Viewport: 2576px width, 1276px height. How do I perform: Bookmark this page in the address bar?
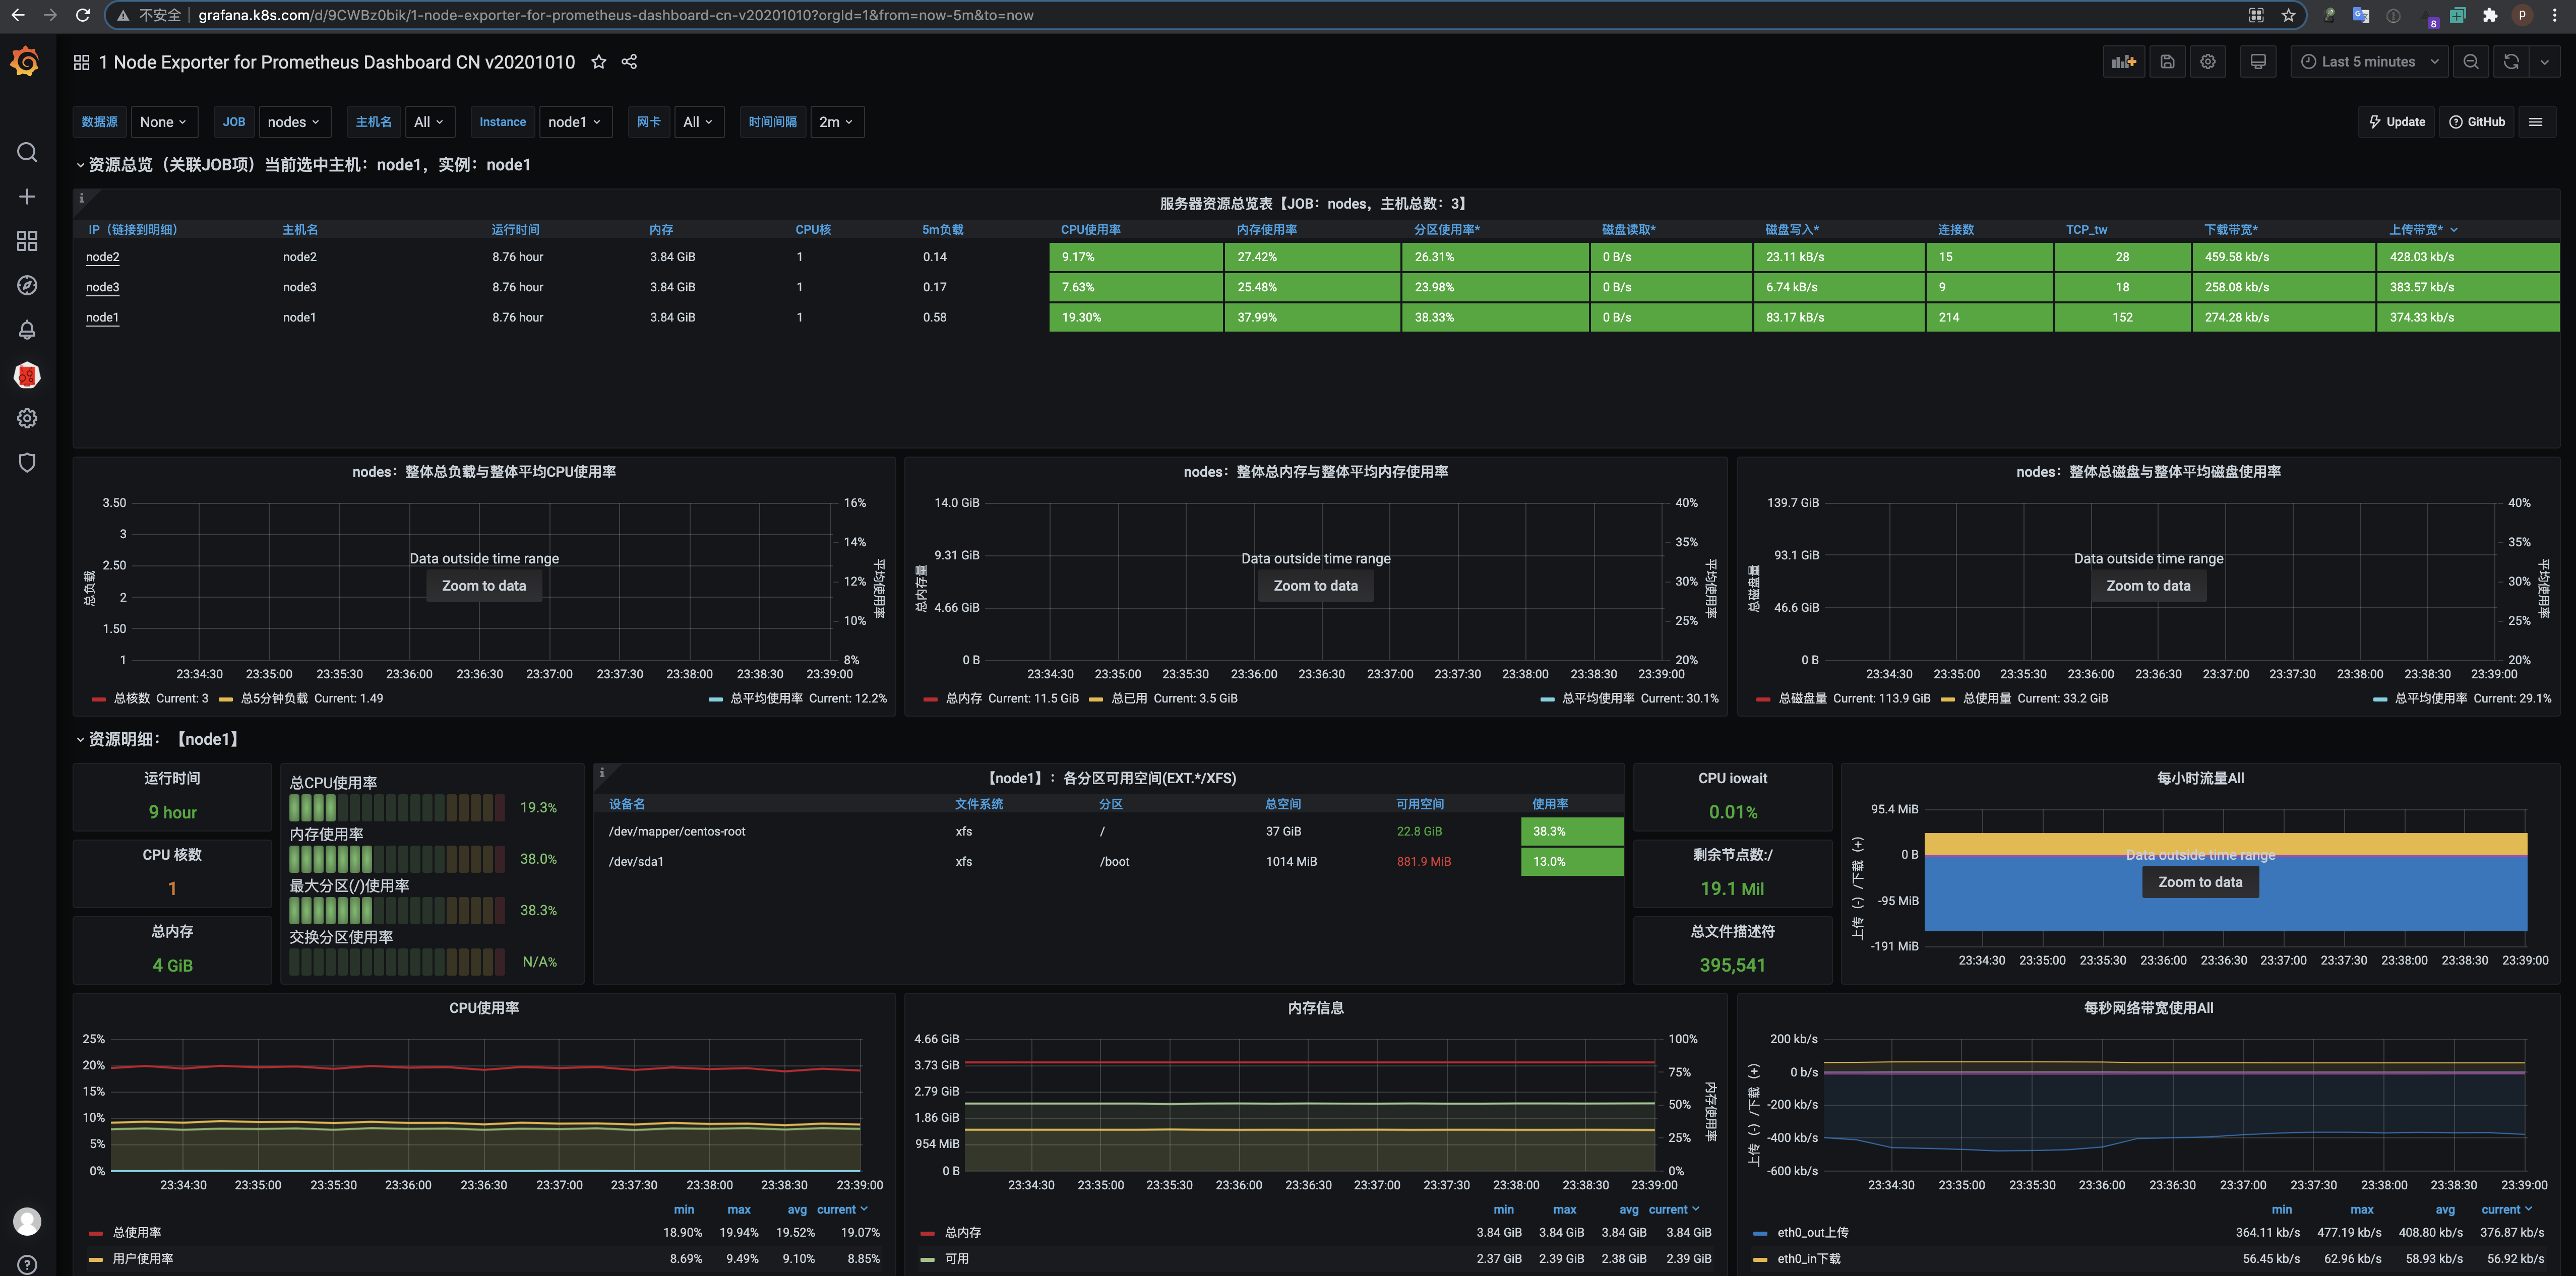[2288, 15]
